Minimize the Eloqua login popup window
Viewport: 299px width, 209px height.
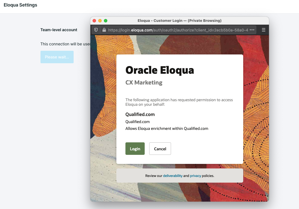click(x=100, y=21)
